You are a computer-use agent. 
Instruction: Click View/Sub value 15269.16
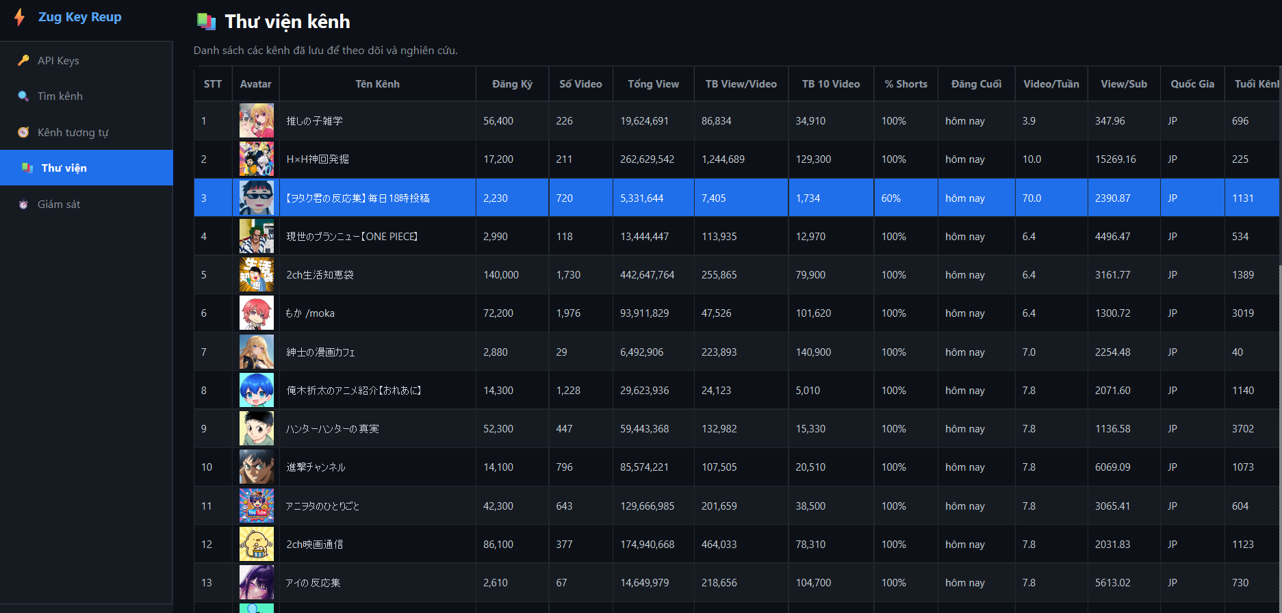(1116, 159)
